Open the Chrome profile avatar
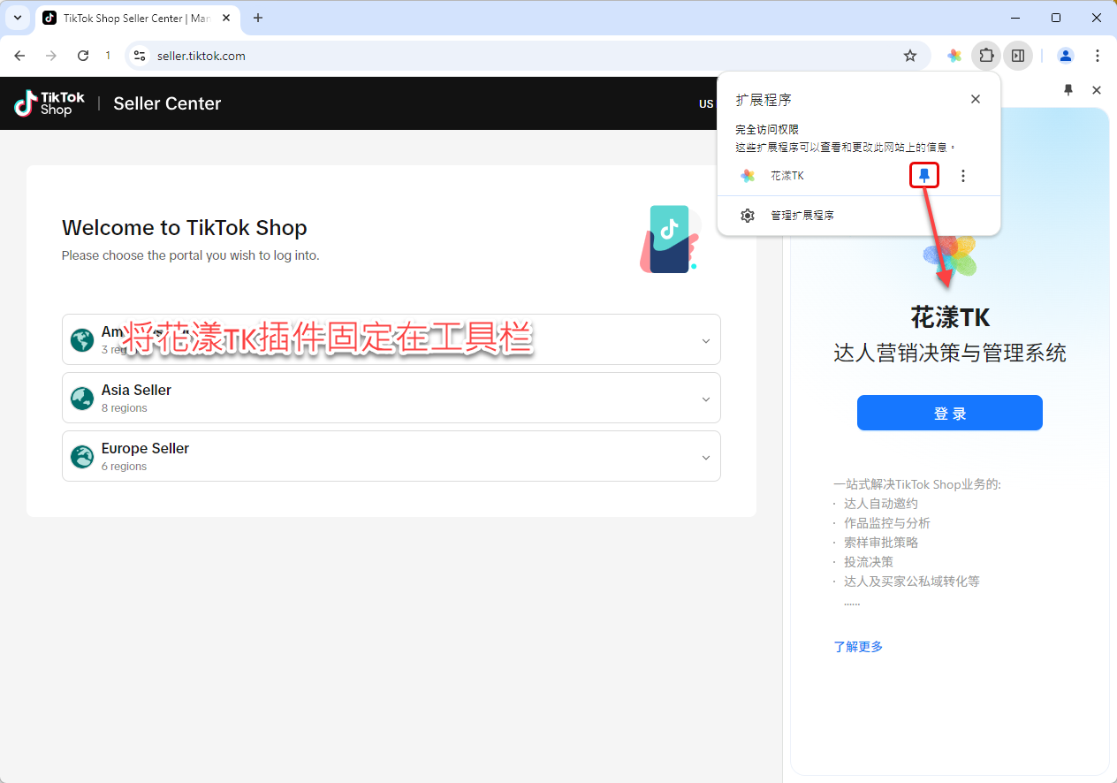This screenshot has width=1117, height=783. pos(1066,56)
